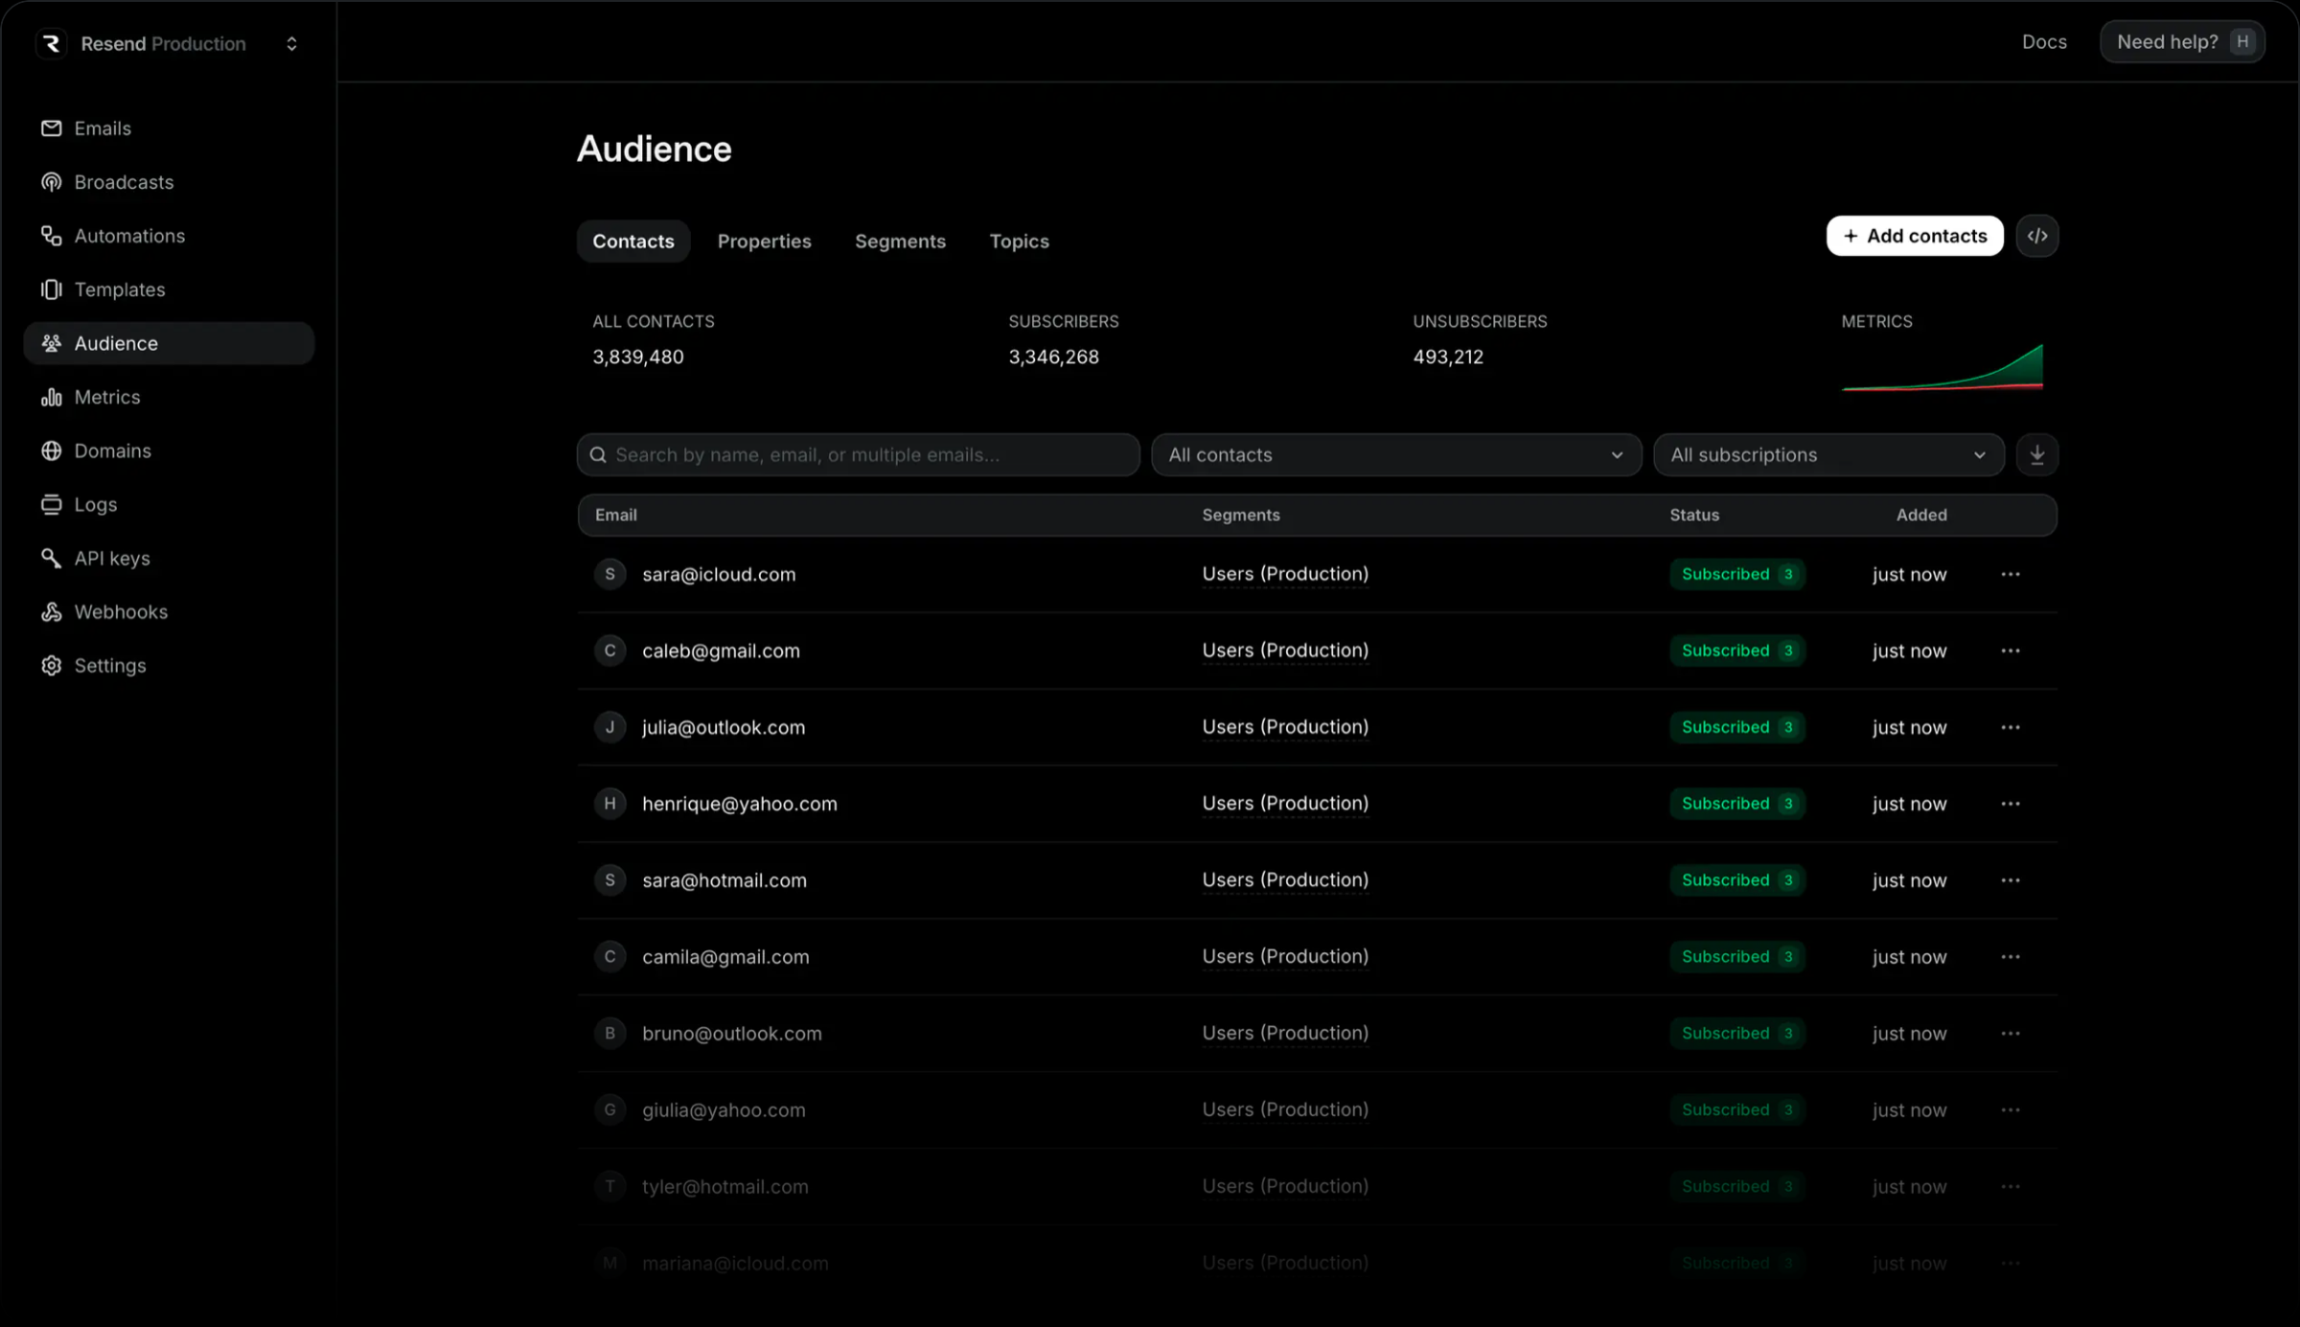The height and width of the screenshot is (1327, 2300).
Task: Click the Subscribed badge for bruno@outlook.com
Action: (1736, 1033)
